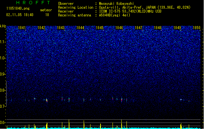Click the 'meteor' count label

46,10
